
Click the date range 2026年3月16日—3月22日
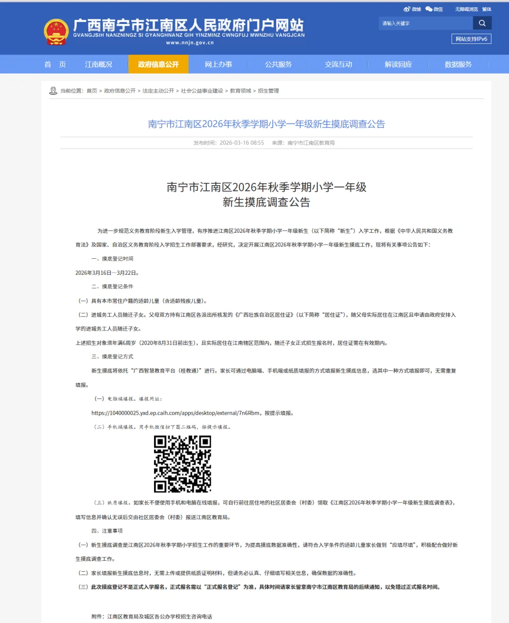tap(107, 273)
